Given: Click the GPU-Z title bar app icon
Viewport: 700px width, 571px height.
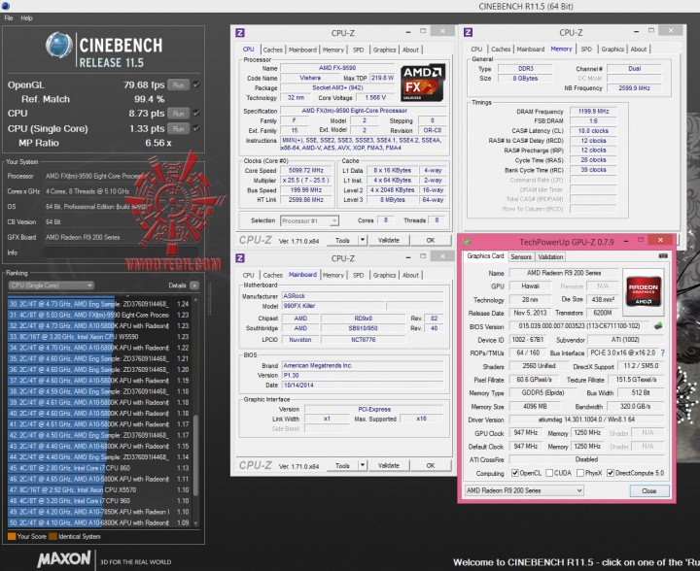Looking at the screenshot, I should point(468,242).
